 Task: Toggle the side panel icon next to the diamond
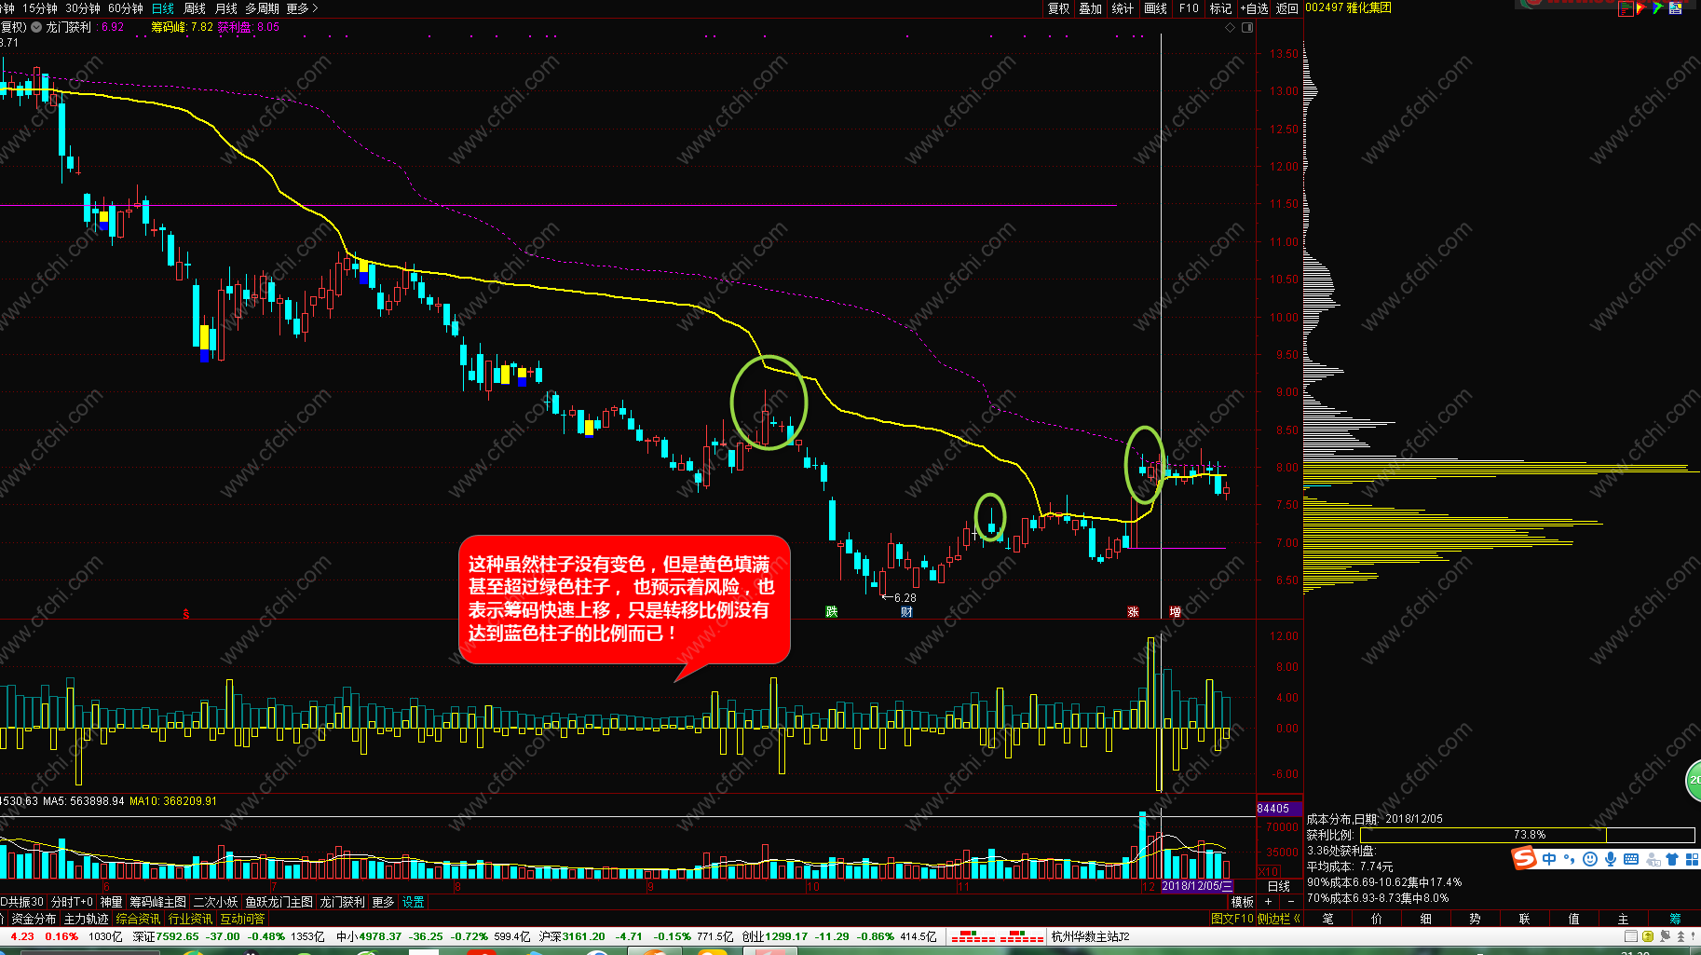(1248, 27)
